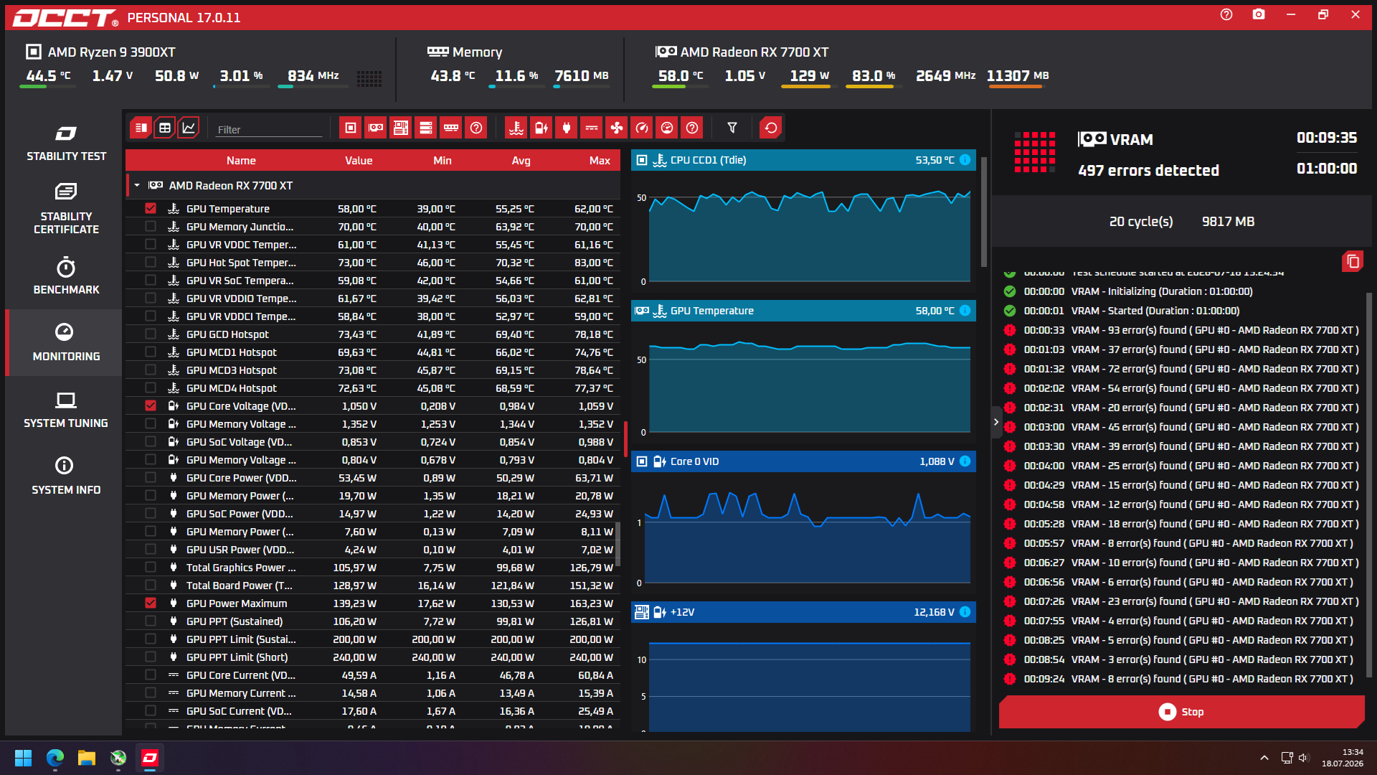Uncheck the GPU Temperature sensor checkbox

coord(151,208)
